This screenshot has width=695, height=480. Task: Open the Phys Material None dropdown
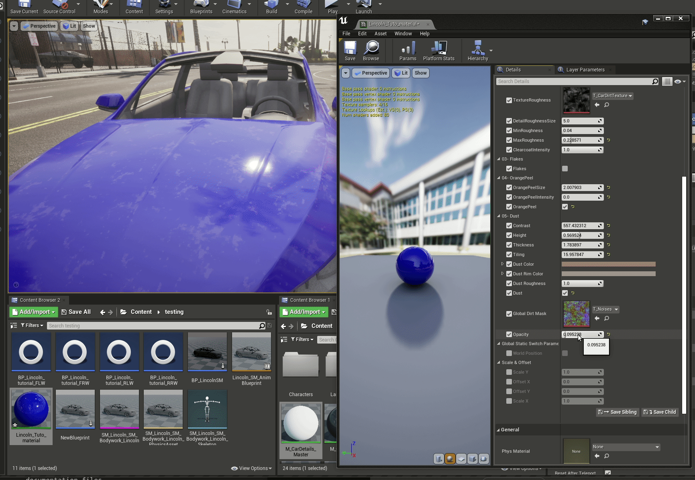[x=626, y=447]
